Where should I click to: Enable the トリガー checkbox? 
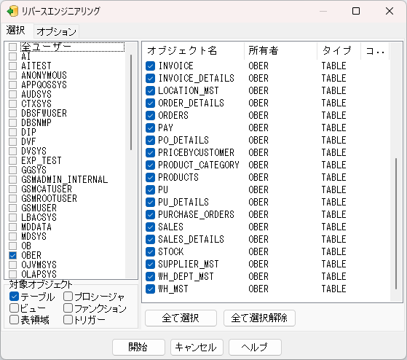pyautogui.click(x=68, y=320)
